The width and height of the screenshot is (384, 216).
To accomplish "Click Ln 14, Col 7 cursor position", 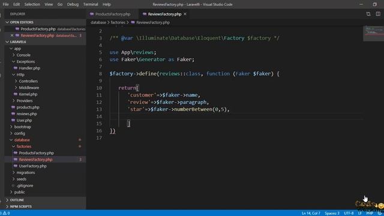I will pyautogui.click(x=311, y=213).
